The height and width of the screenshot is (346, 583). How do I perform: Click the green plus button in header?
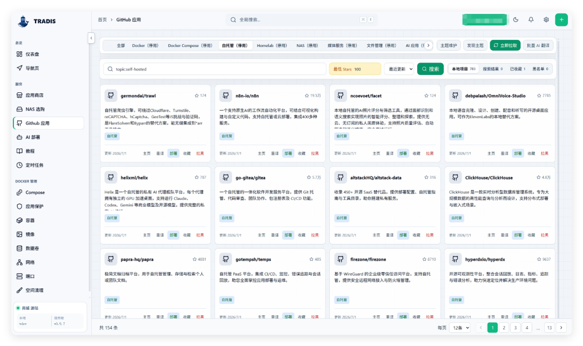(561, 19)
